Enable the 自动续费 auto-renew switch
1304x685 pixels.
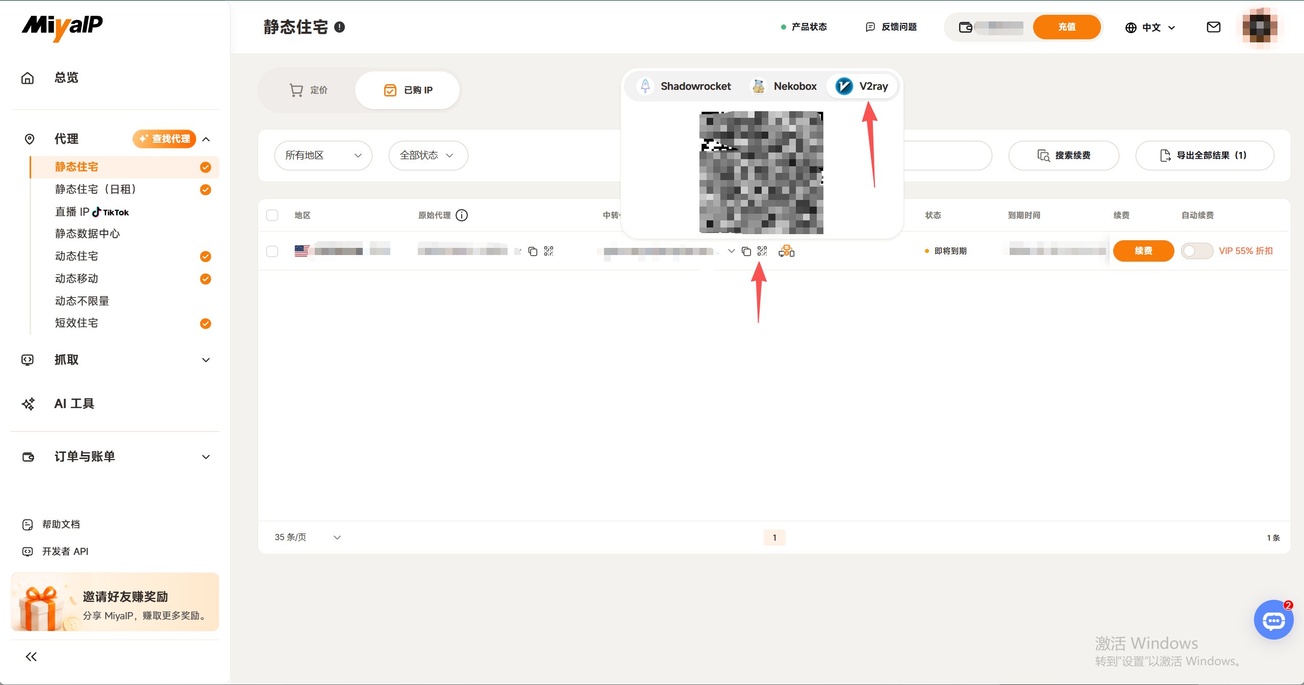(x=1197, y=251)
